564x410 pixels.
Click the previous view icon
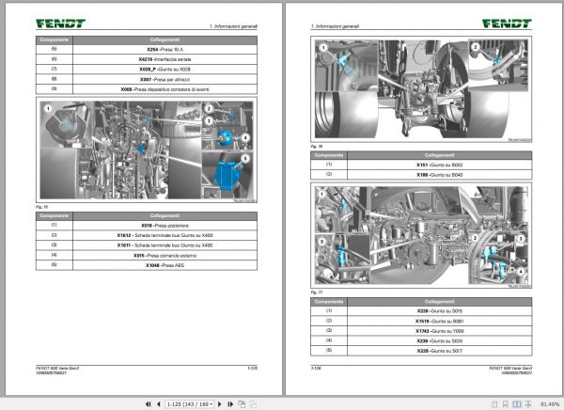click(243, 404)
